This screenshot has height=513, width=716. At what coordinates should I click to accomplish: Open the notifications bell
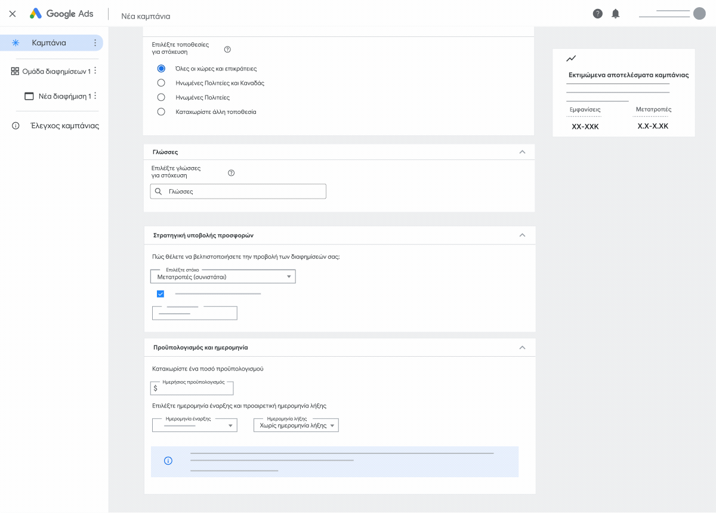[x=616, y=14]
